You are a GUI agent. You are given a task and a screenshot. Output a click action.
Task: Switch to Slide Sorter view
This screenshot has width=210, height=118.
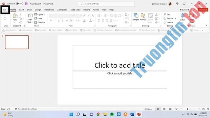pyautogui.click(x=164, y=109)
